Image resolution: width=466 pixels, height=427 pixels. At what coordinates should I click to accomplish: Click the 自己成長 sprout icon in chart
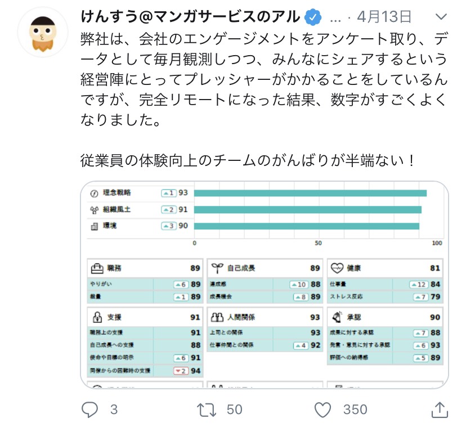[x=217, y=268]
